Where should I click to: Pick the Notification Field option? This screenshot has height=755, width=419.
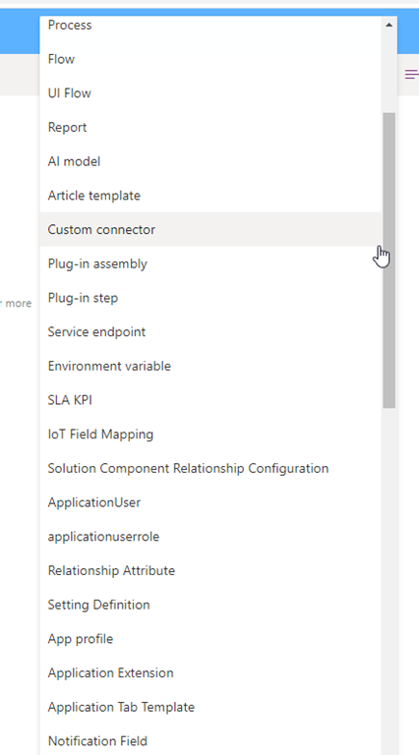pos(210,741)
